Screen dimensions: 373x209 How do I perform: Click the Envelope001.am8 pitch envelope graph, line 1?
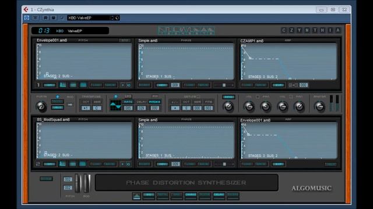tap(84, 62)
